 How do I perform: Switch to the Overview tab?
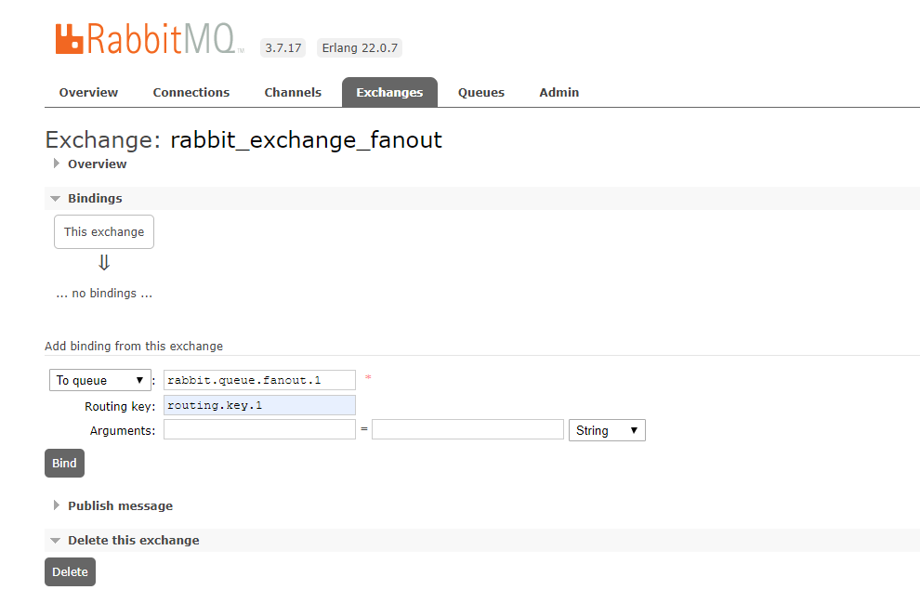[88, 92]
